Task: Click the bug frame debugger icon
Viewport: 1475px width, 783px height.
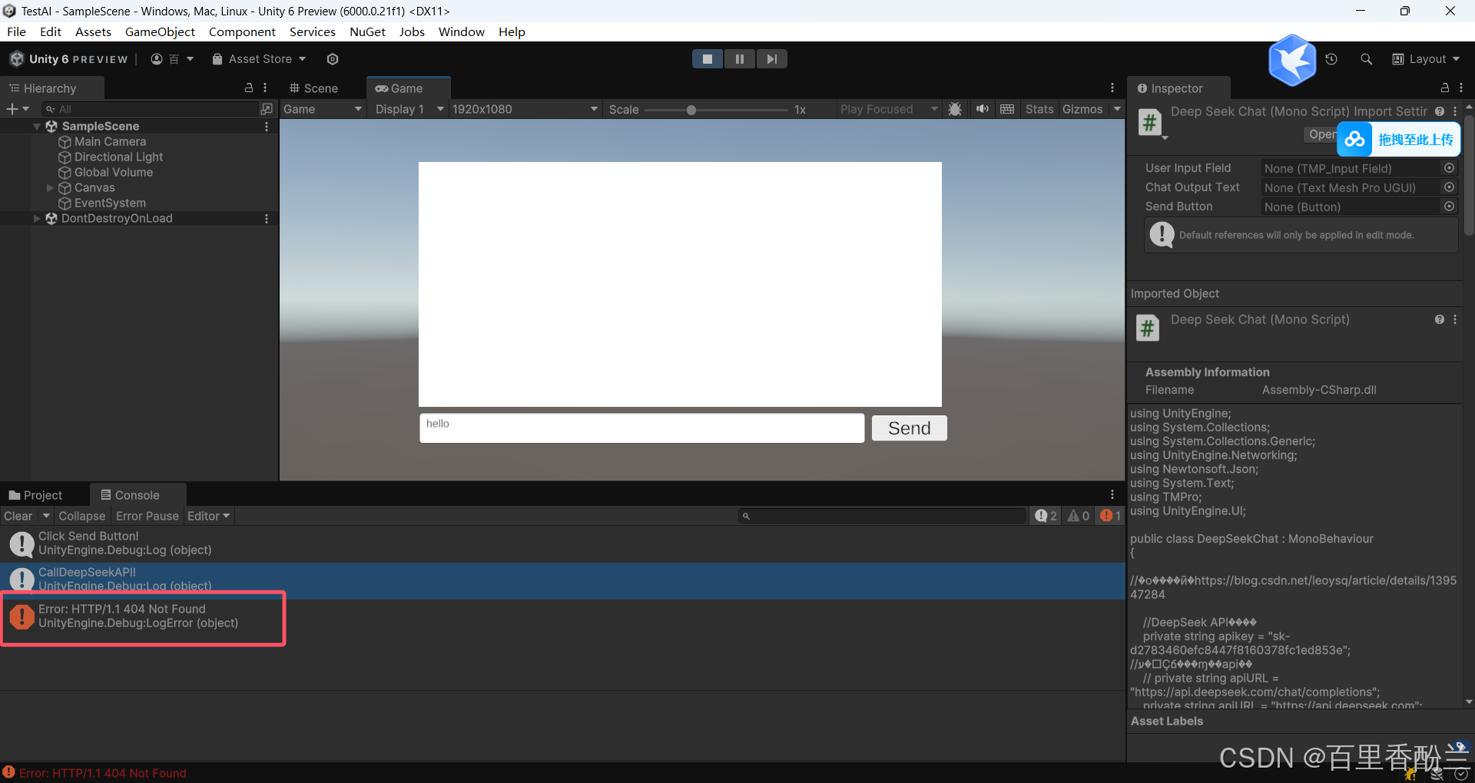Action: (955, 109)
